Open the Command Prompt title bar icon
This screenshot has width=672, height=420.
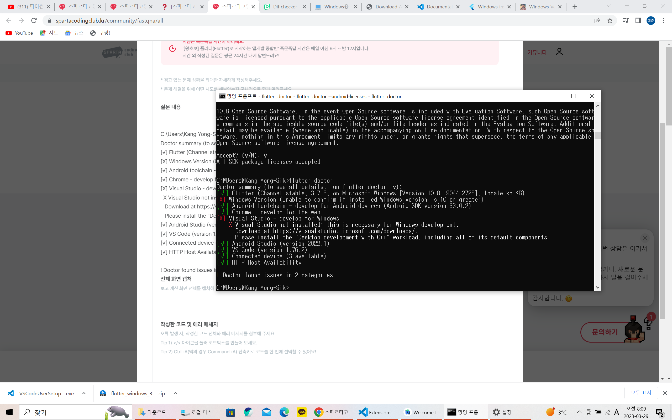(222, 96)
